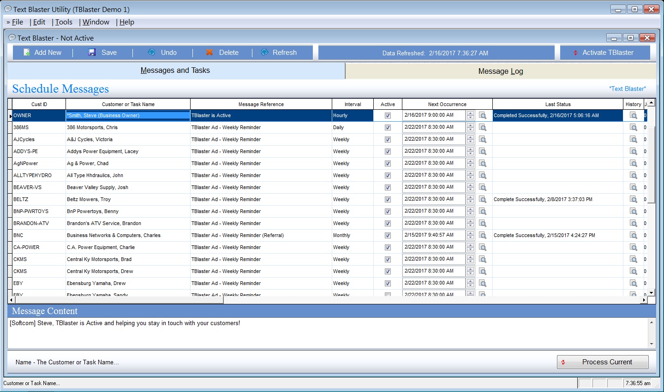Disable Active for Beaver Valley Supply, Josh
This screenshot has width=664, height=392.
coord(388,187)
